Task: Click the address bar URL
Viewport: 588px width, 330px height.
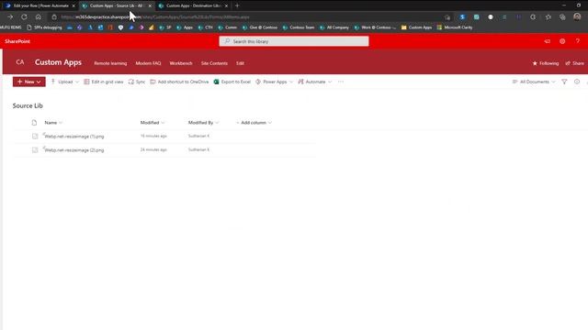Action: coord(155,16)
